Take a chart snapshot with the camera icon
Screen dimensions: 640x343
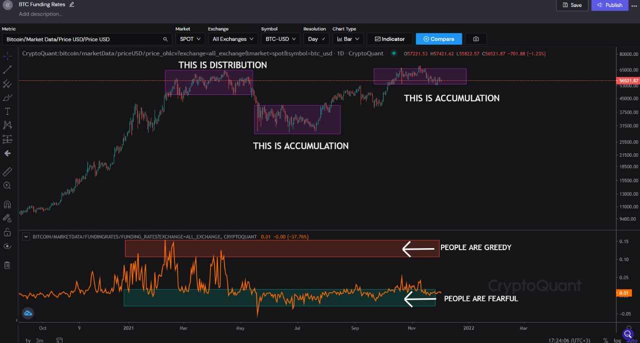[x=475, y=38]
